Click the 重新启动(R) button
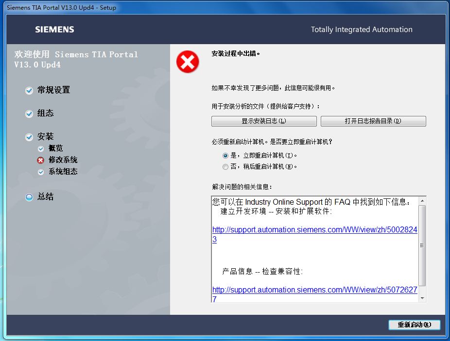Viewport: 450px width, 341px height. click(x=414, y=325)
